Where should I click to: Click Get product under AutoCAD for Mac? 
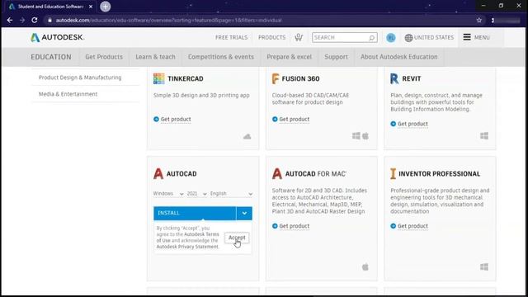click(295, 226)
